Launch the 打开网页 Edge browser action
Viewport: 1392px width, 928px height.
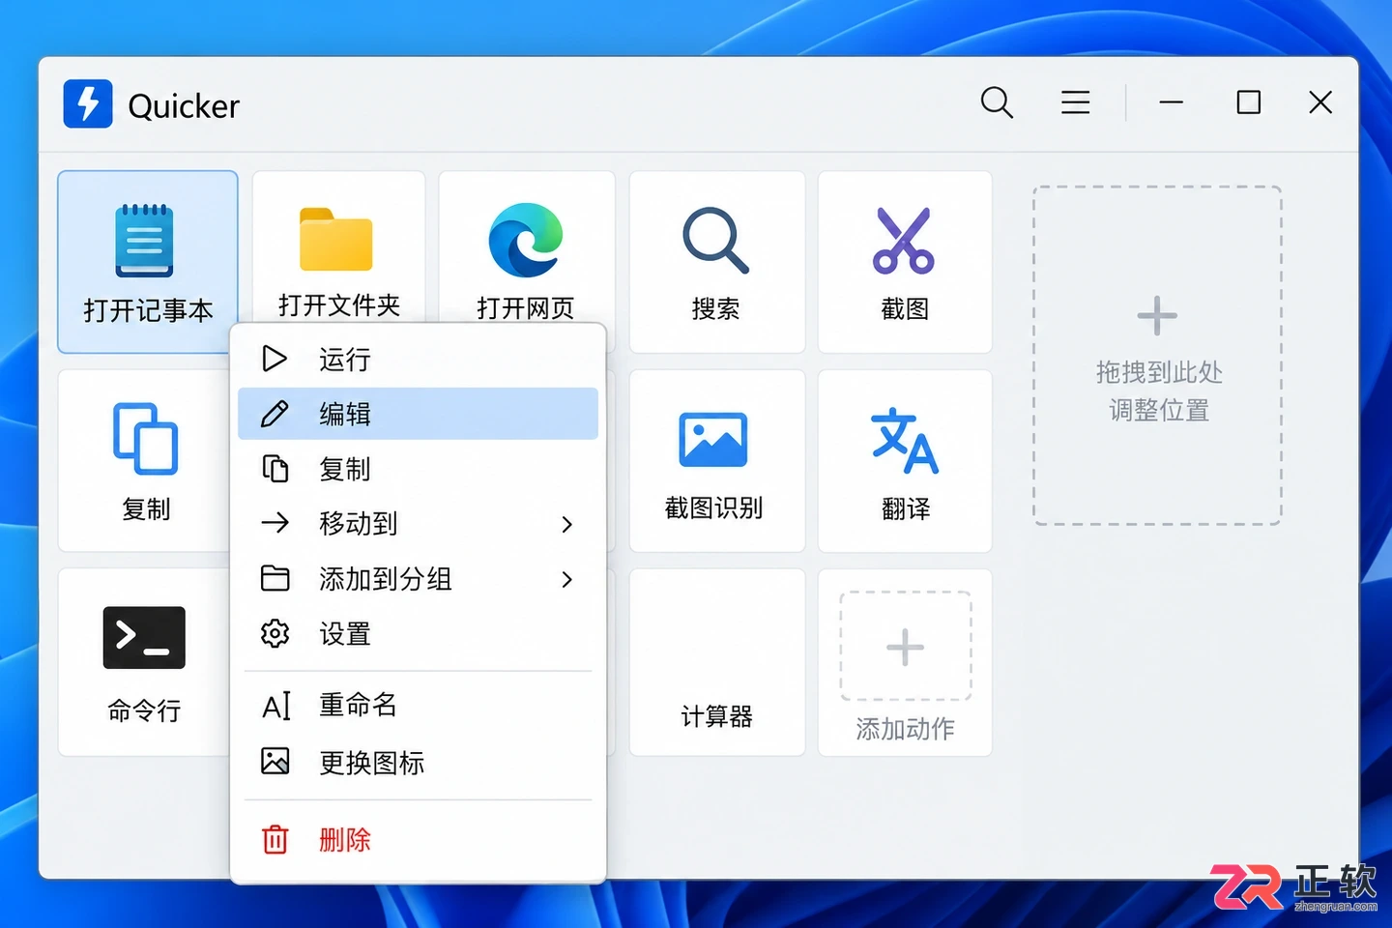[x=527, y=249]
